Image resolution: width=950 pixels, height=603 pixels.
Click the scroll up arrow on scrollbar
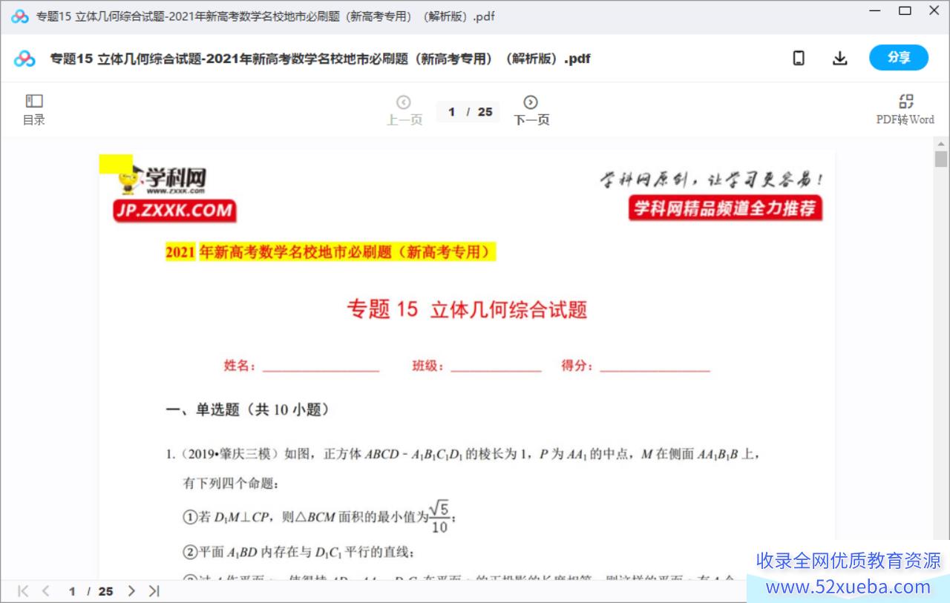pyautogui.click(x=941, y=144)
